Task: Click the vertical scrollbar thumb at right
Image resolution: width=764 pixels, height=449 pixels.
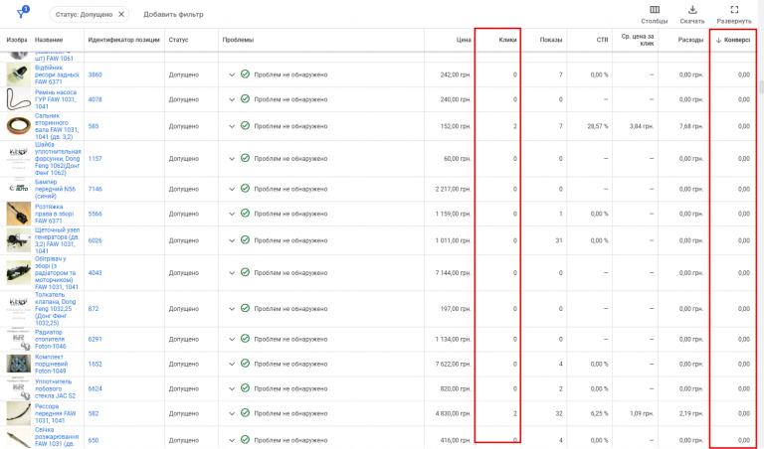Action: (x=761, y=87)
